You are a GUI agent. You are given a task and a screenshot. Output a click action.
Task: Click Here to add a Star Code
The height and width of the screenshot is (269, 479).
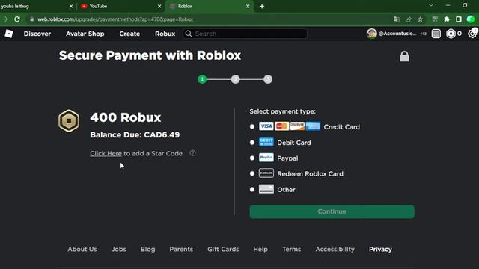pos(106,153)
